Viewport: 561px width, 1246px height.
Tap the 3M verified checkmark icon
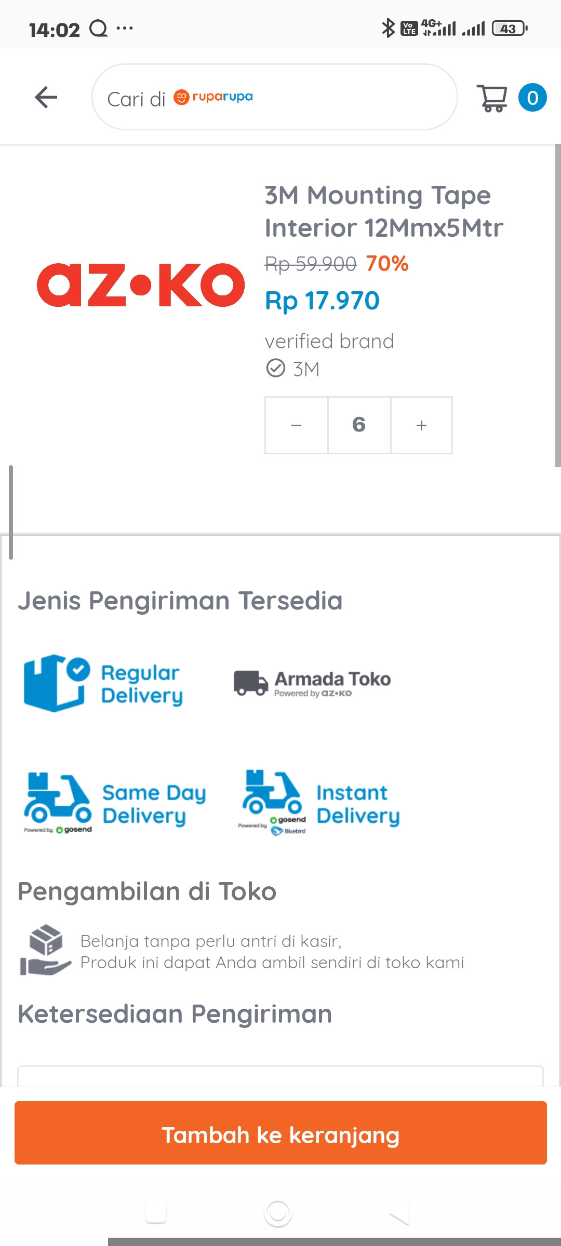275,368
